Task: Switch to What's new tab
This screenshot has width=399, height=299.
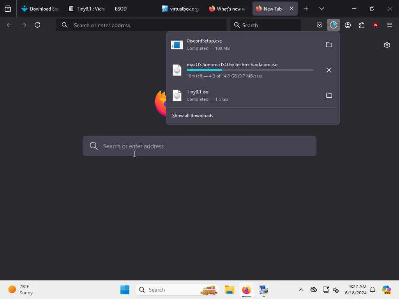Action: point(228,9)
